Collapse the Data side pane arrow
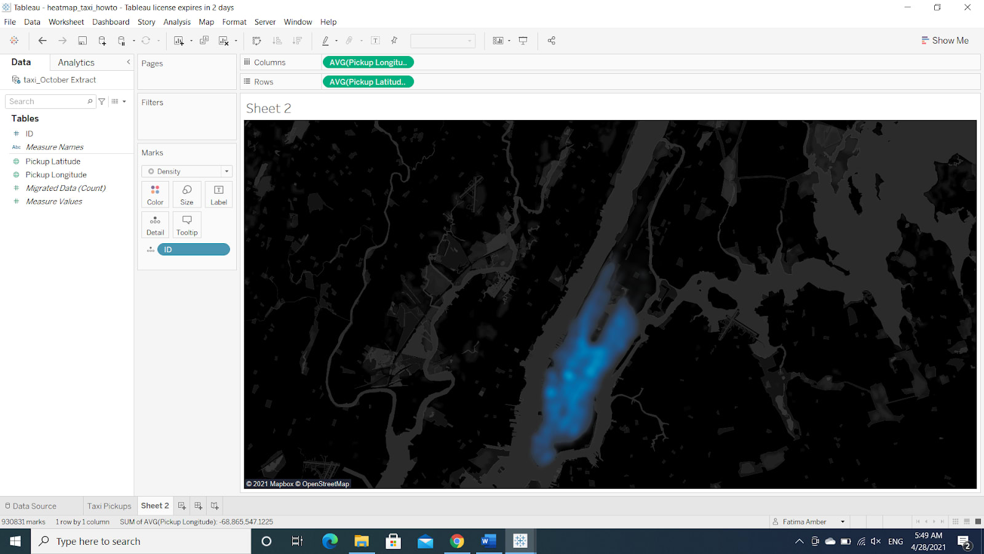 (x=129, y=62)
